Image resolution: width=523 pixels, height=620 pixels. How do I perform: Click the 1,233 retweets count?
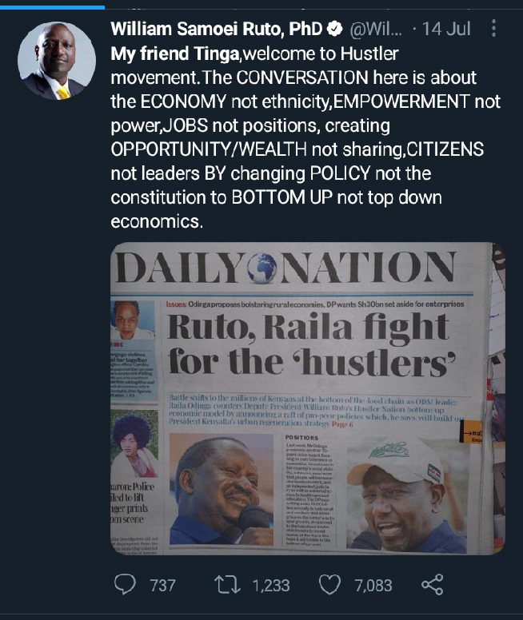[271, 585]
